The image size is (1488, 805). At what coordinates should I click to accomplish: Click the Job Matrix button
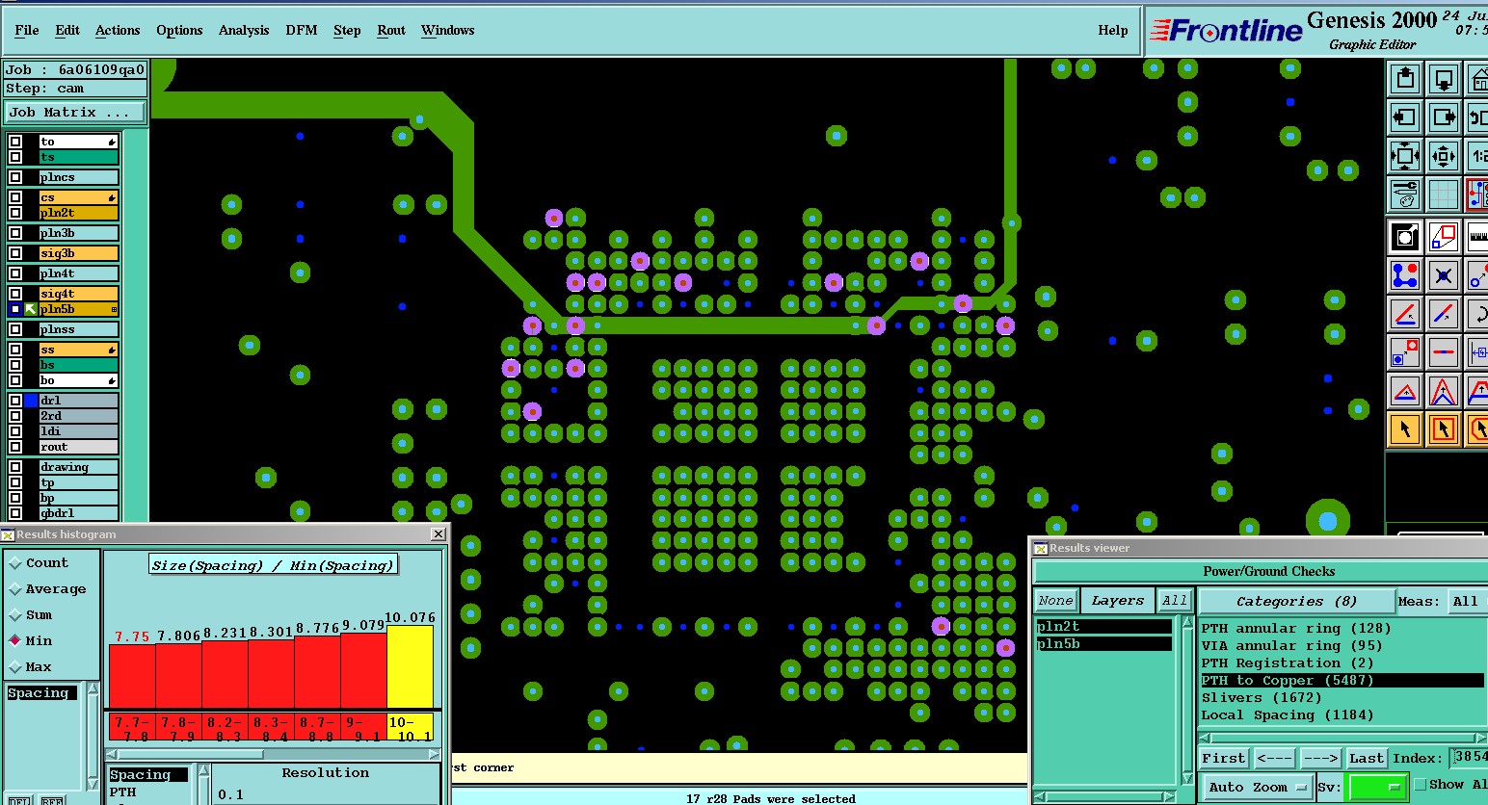tap(74, 113)
